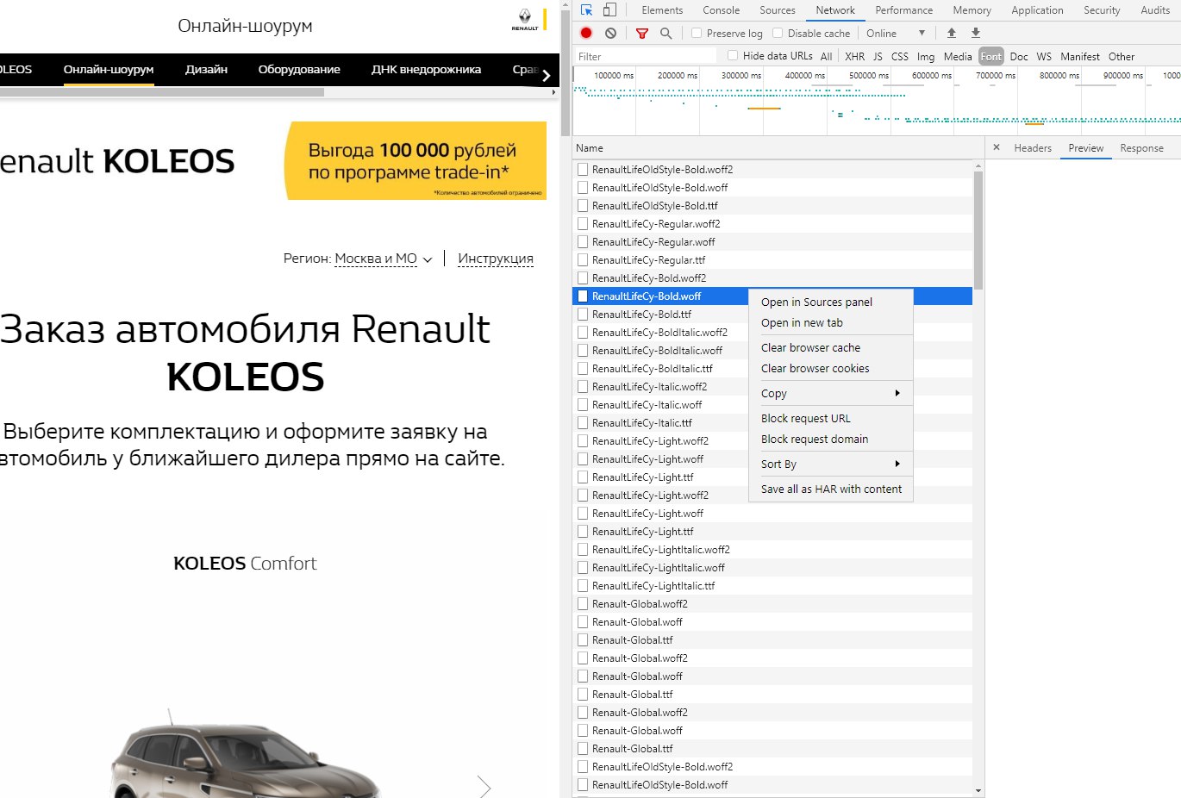Expand the Copy submenu in context menu
The image size is (1181, 798).
830,393
